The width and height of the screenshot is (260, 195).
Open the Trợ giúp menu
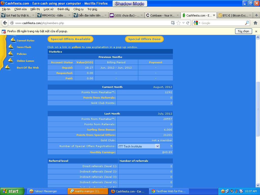click(92, 9)
